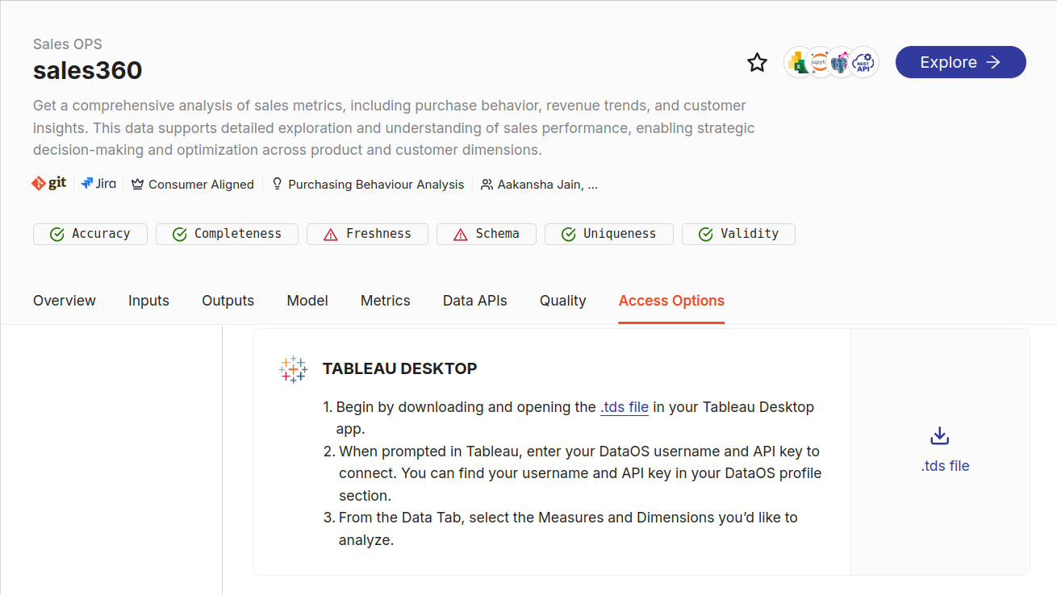Click the Jupyter notebook access icon
This screenshot has width=1057, height=595.
click(x=820, y=62)
